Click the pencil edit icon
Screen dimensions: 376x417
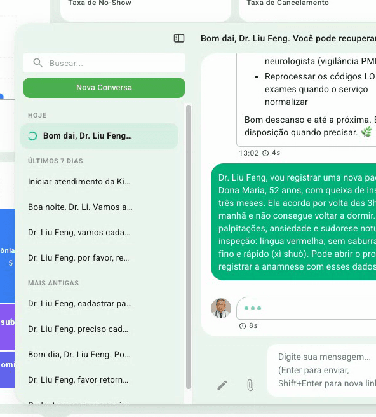tap(222, 385)
